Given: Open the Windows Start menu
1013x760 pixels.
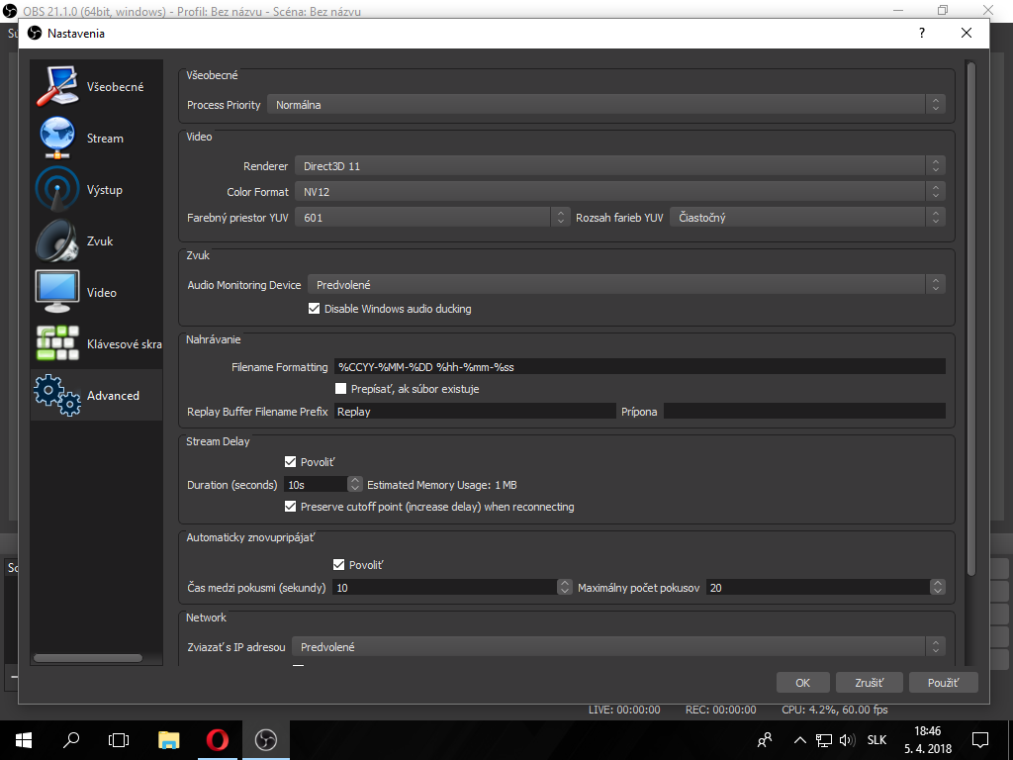Looking at the screenshot, I should pos(24,740).
